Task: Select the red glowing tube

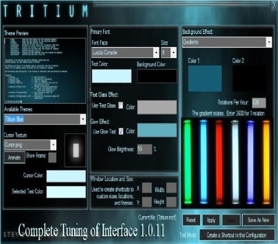Action: [219, 162]
